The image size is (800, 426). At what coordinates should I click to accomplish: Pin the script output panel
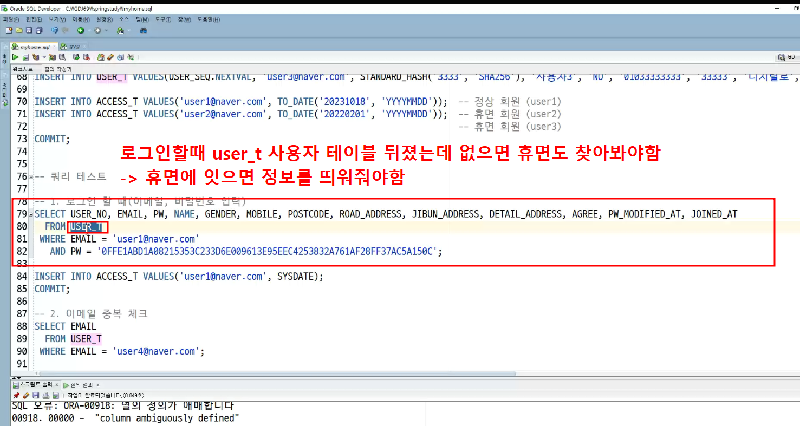pos(16,395)
